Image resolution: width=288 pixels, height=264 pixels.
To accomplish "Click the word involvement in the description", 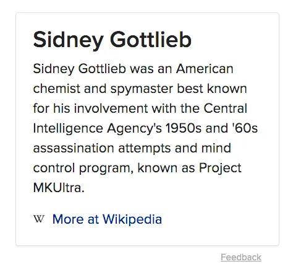I will point(111,108).
